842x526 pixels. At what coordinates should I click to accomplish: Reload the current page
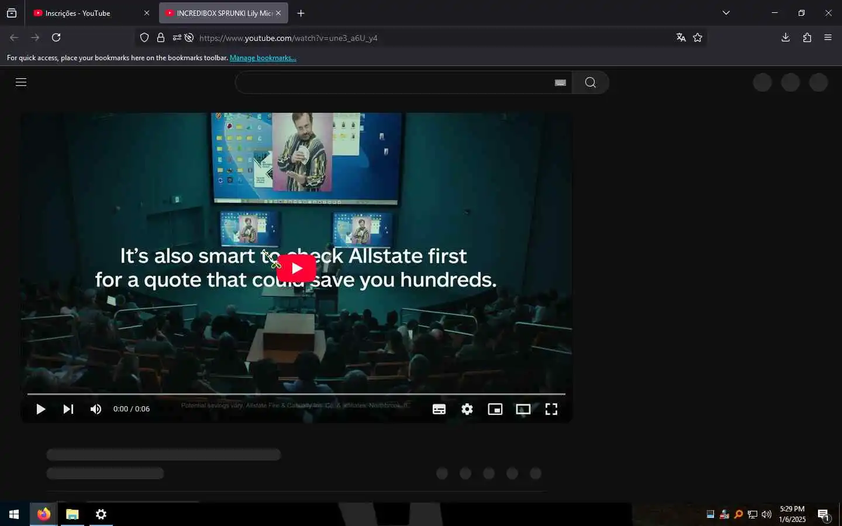56,37
